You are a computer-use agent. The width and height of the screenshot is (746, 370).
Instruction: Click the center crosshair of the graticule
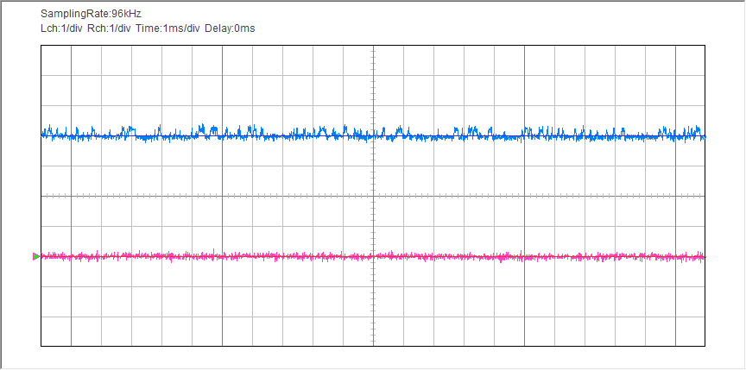tap(373, 196)
